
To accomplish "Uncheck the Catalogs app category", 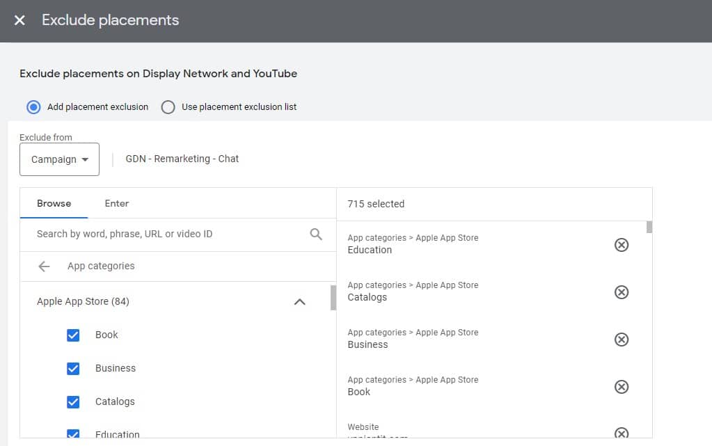I will tap(73, 401).
